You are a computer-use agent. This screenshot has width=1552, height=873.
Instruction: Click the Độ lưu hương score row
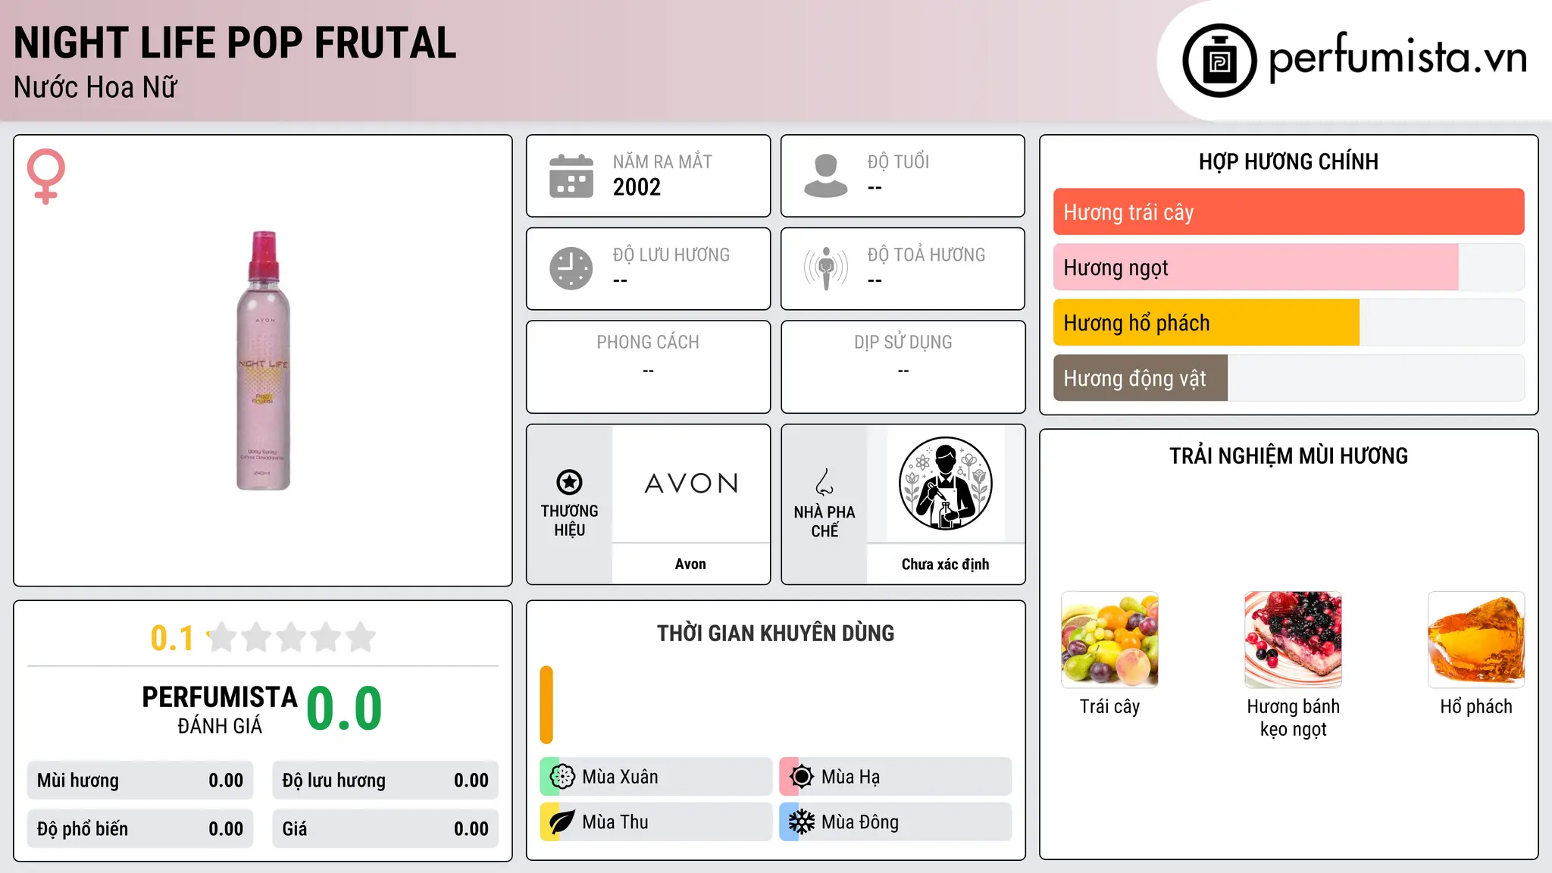click(385, 781)
